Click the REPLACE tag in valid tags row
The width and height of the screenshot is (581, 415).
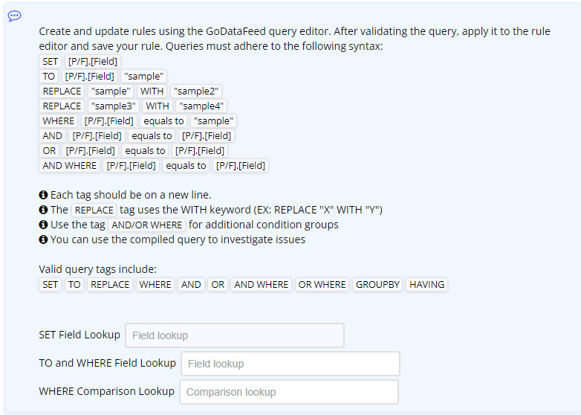click(110, 284)
